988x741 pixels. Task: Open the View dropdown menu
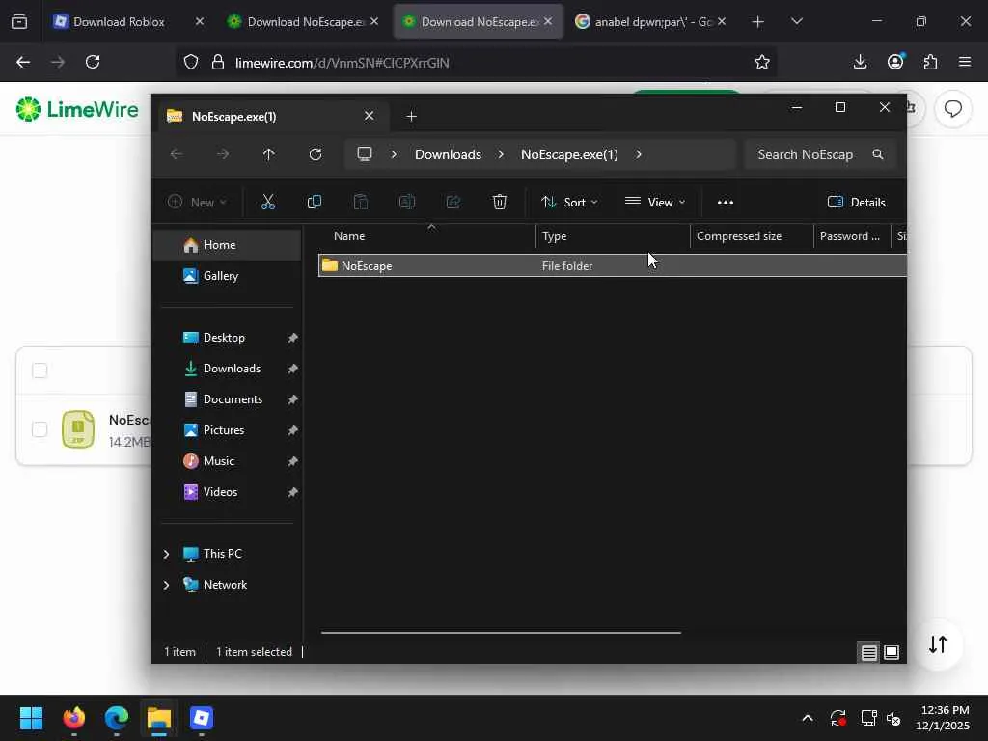655,203
